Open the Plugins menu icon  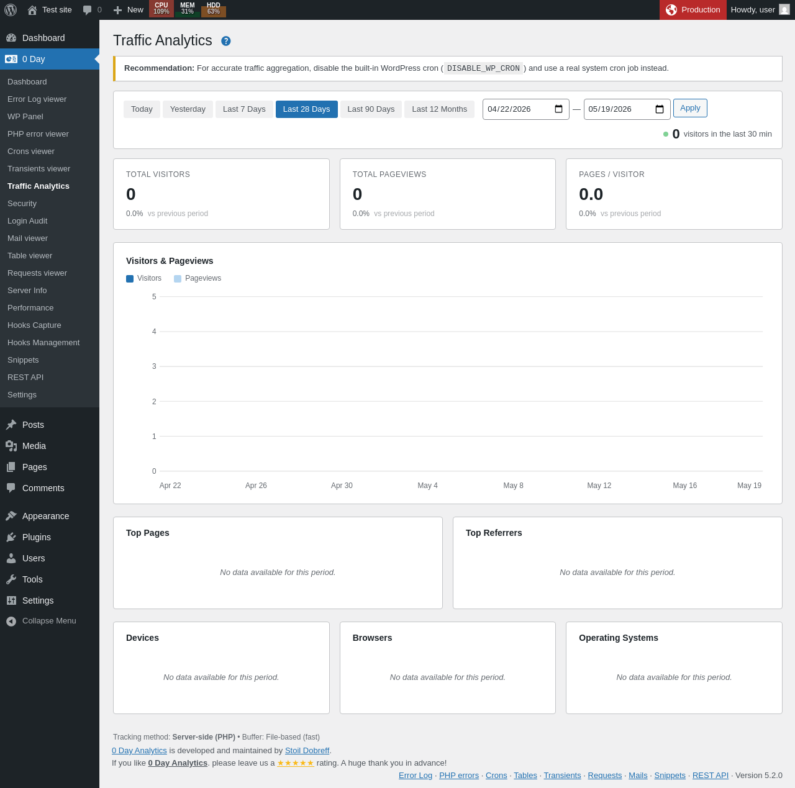point(11,537)
